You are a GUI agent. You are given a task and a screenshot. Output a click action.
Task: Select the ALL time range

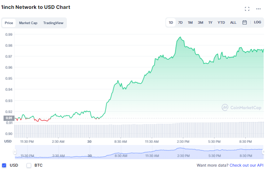[x=233, y=23]
